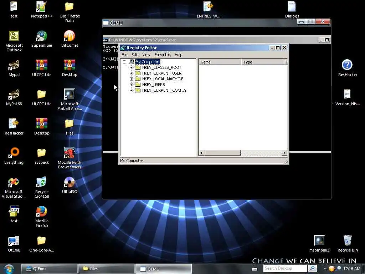Image resolution: width=365 pixels, height=274 pixels.
Task: Switch to the QtEmu taskbar button
Action: coord(49,269)
